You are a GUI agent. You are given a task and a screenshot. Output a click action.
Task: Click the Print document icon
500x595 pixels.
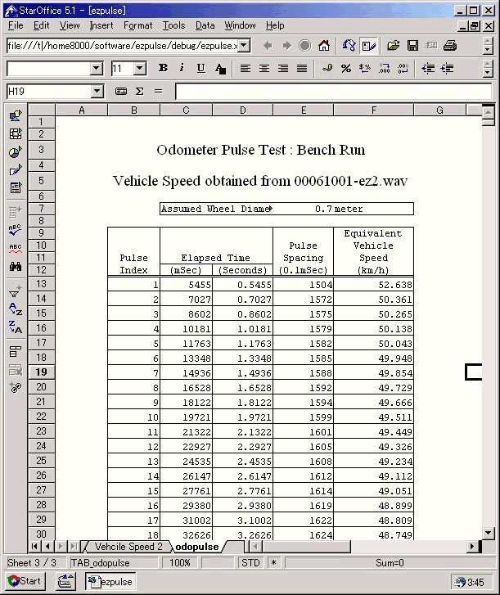coord(450,46)
